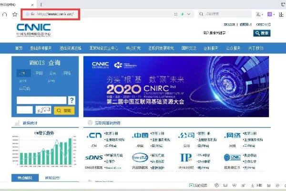
Task: Click the captcha code input field
Action: pos(25,110)
